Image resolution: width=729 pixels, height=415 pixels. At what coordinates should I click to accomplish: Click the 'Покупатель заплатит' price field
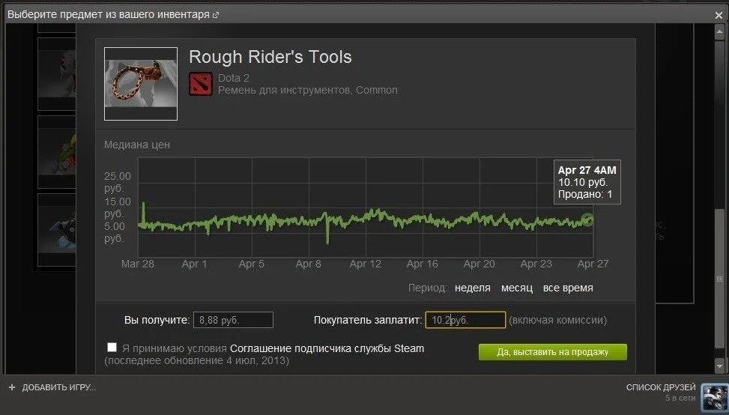[x=465, y=320]
